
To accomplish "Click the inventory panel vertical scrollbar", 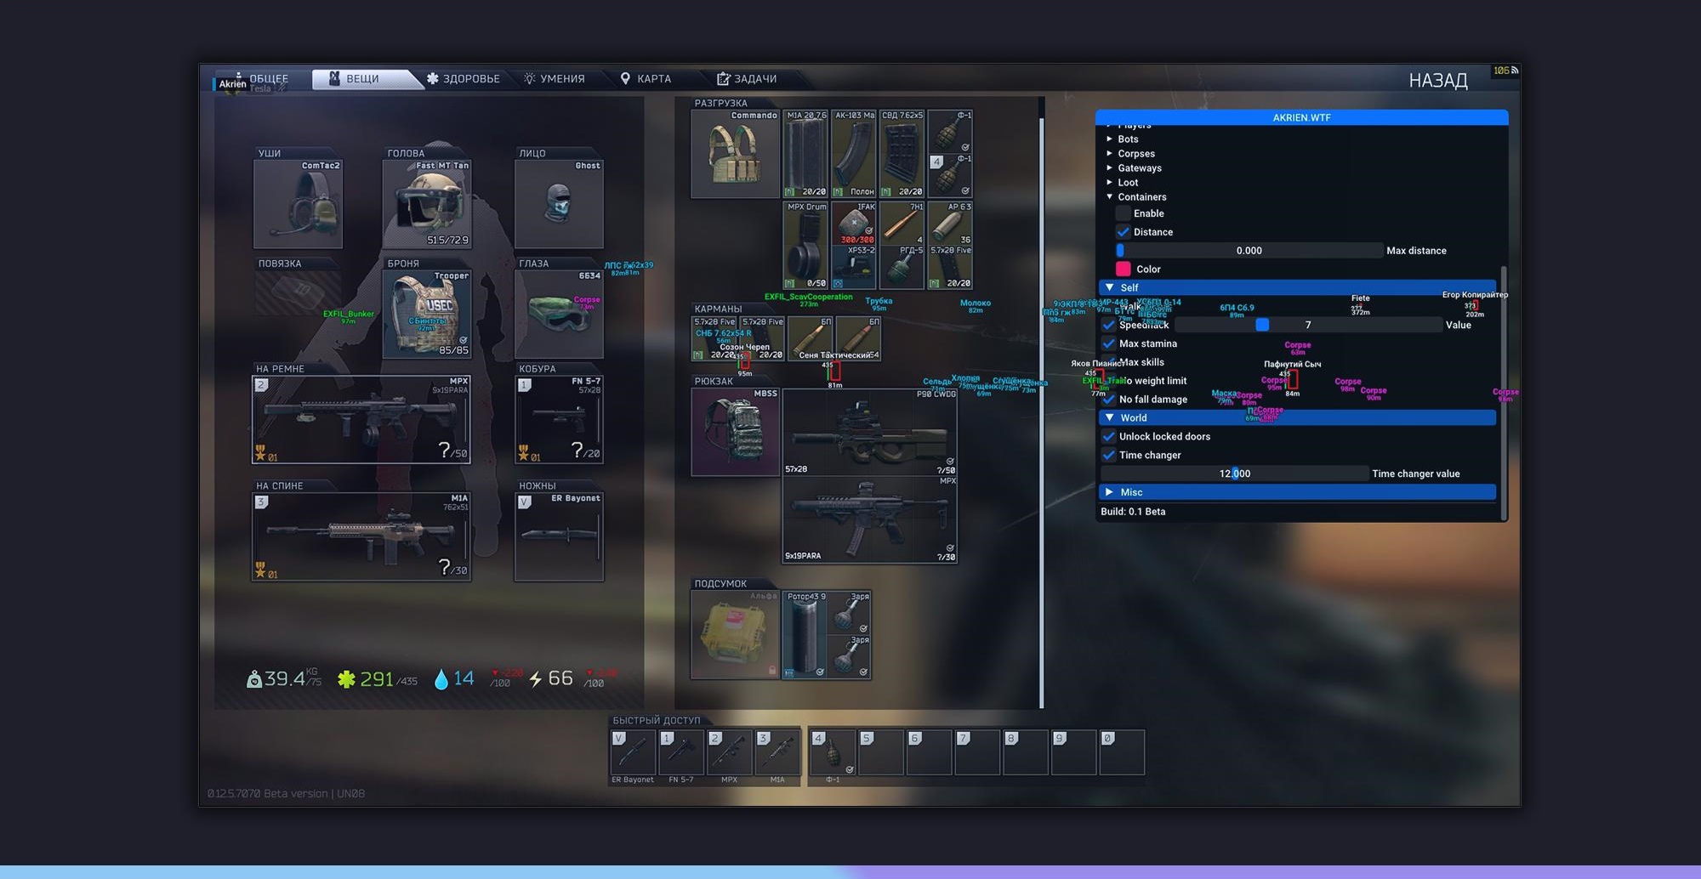I will (1041, 412).
